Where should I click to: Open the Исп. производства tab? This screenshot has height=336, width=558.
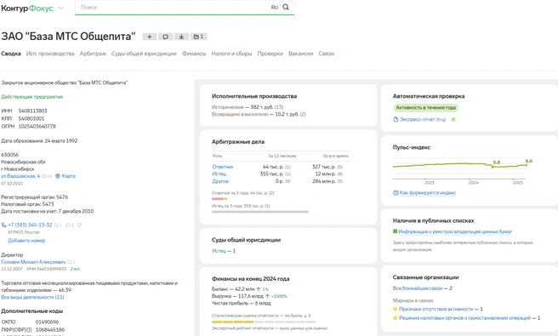pyautogui.click(x=50, y=54)
